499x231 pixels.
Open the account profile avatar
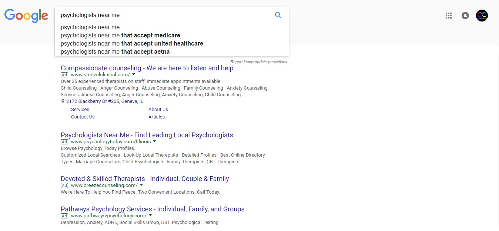tap(482, 16)
